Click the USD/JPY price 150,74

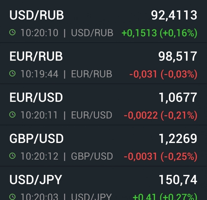178,180
